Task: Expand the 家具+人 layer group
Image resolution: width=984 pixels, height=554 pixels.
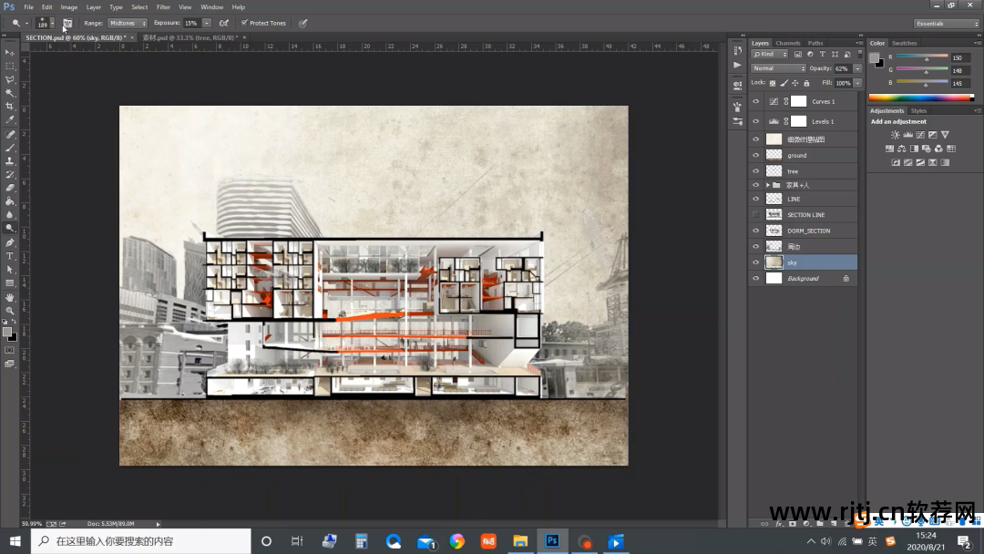Action: coord(767,185)
